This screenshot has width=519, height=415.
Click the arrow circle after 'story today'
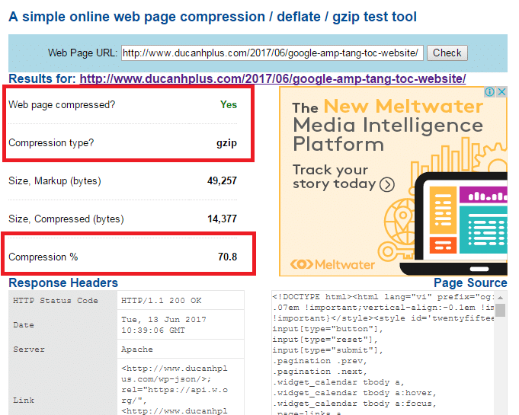coord(387,184)
